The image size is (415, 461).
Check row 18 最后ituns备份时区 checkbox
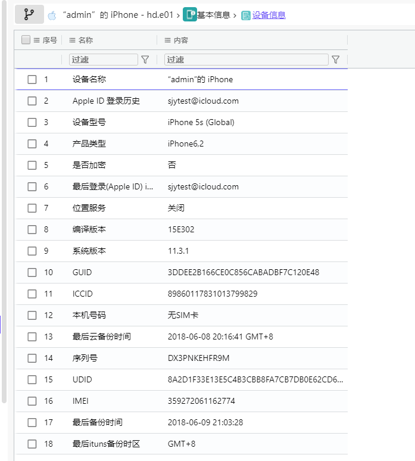click(x=32, y=444)
